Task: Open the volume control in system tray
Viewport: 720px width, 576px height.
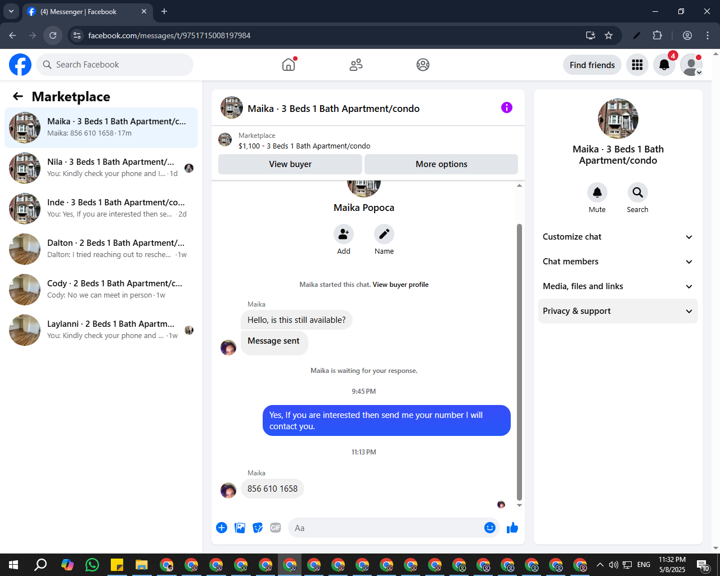Action: [x=614, y=565]
